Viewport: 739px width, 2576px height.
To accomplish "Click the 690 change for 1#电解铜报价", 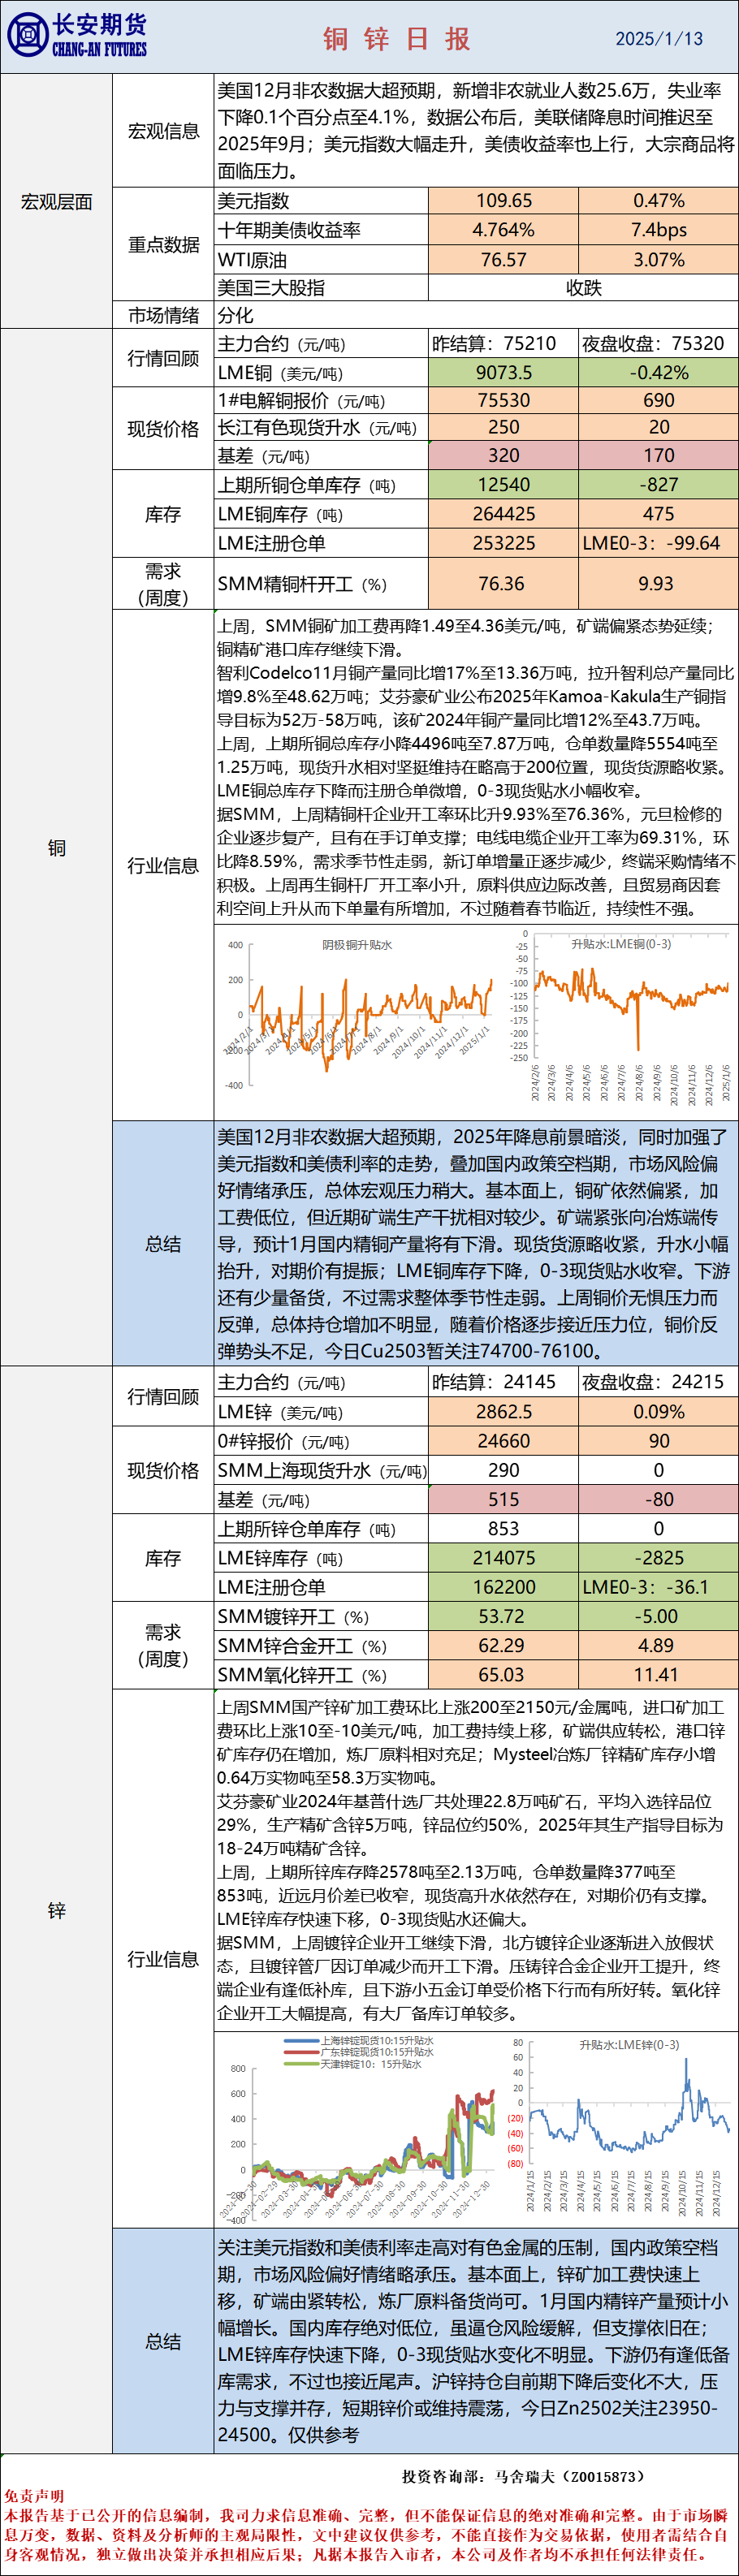I will click(x=658, y=400).
